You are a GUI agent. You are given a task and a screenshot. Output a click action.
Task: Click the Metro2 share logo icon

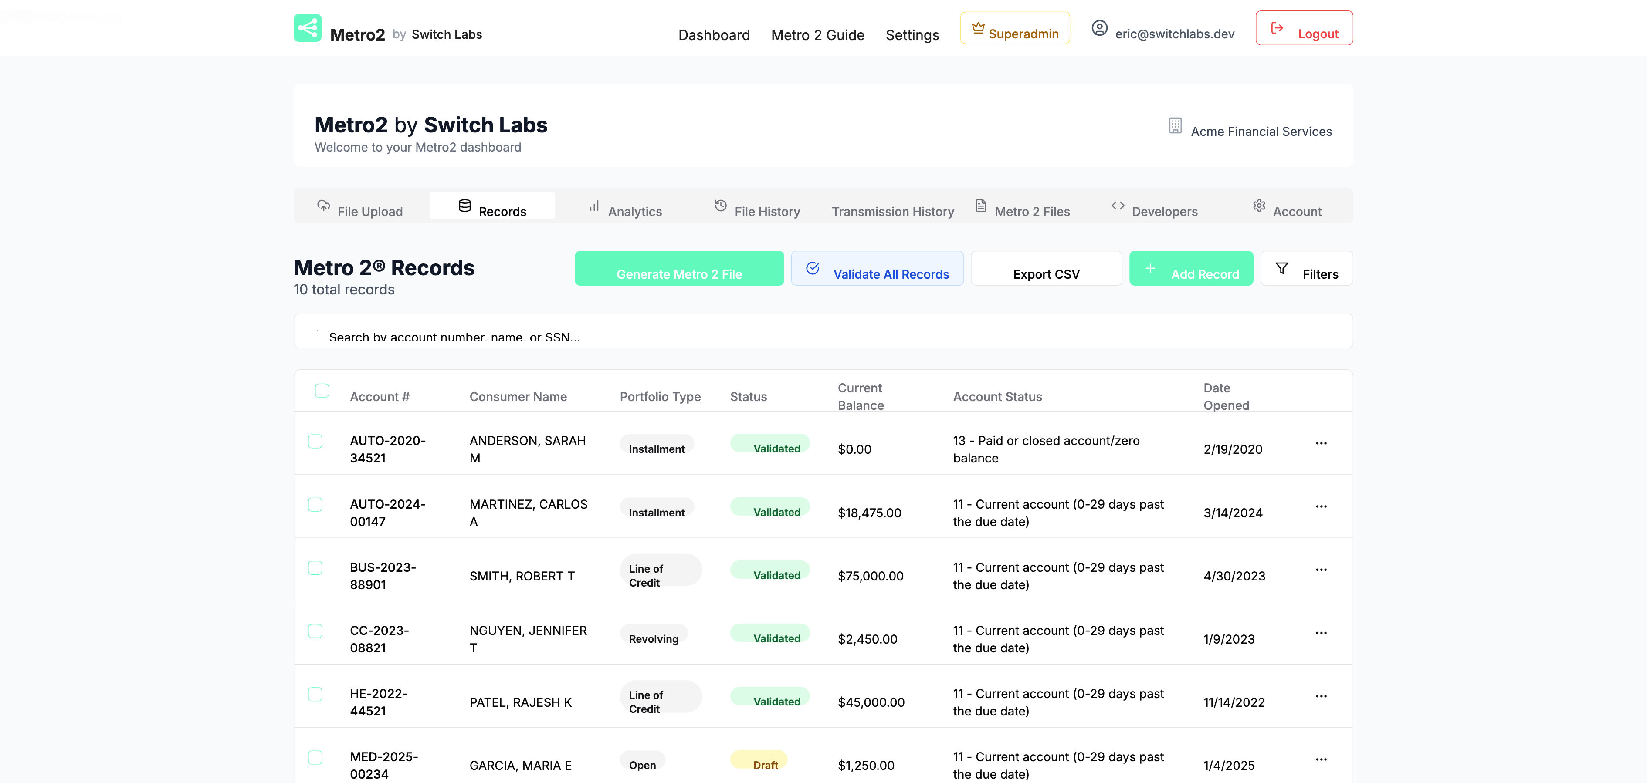pos(307,28)
